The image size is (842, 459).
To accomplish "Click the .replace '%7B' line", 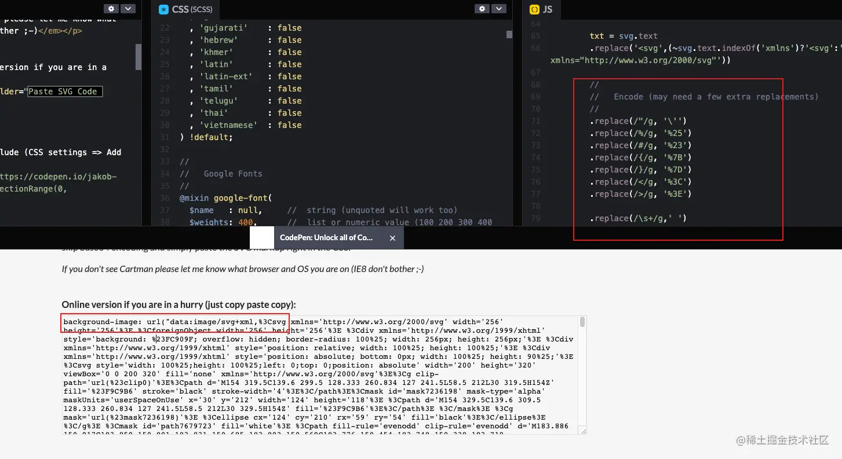I will 641,157.
